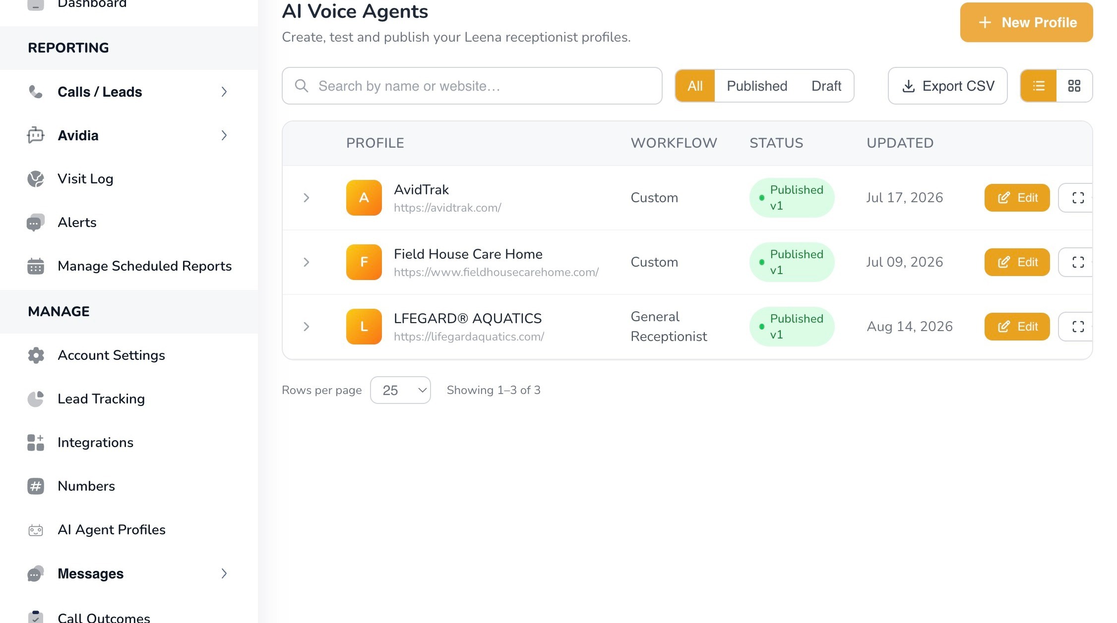This screenshot has width=1117, height=623.
Task: Expand the AvidTrak profile row
Action: tap(307, 198)
